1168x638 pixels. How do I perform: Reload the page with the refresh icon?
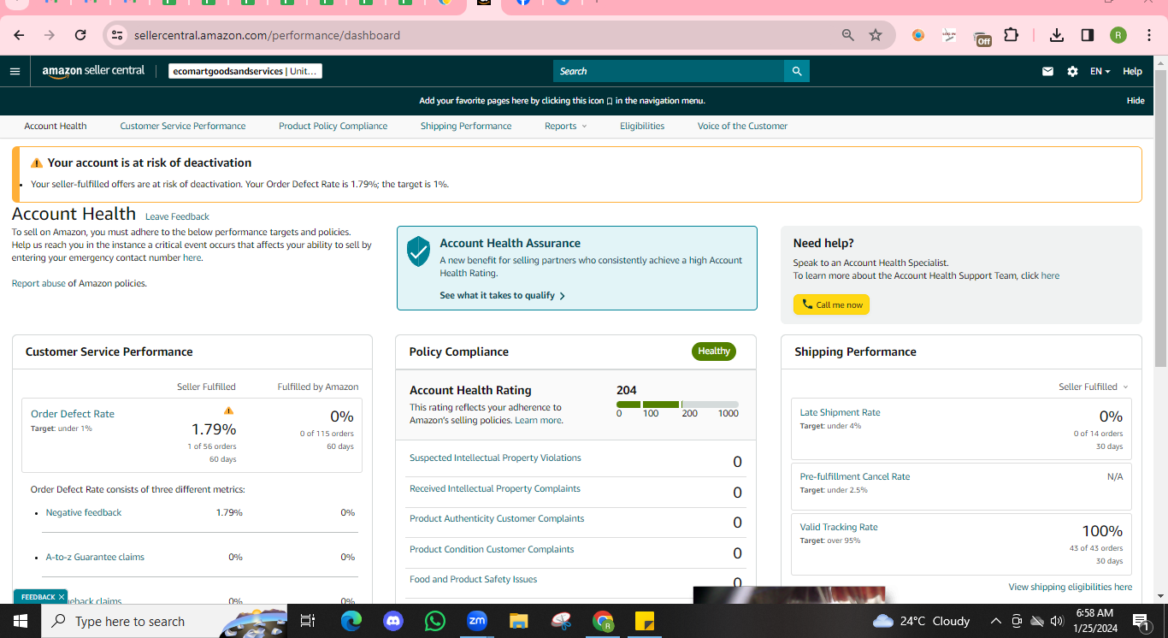pyautogui.click(x=80, y=35)
